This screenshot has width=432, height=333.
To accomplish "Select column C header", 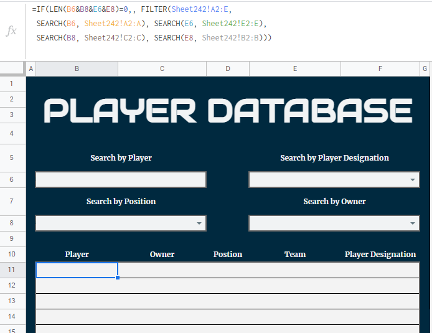I will (x=162, y=68).
